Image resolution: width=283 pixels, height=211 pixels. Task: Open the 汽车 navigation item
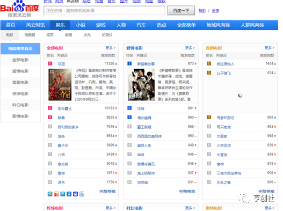pyautogui.click(x=141, y=25)
